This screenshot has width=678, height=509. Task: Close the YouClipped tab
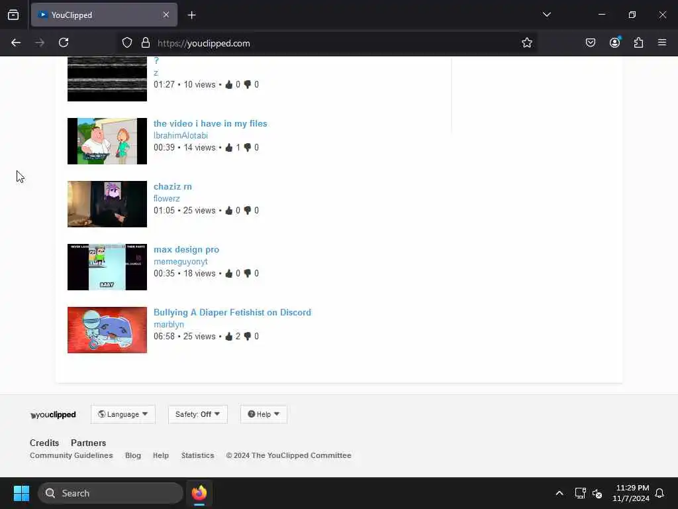166,15
